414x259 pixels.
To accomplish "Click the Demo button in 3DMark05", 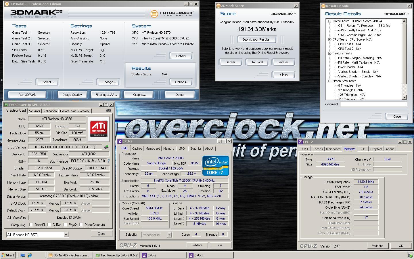I will (181, 95).
